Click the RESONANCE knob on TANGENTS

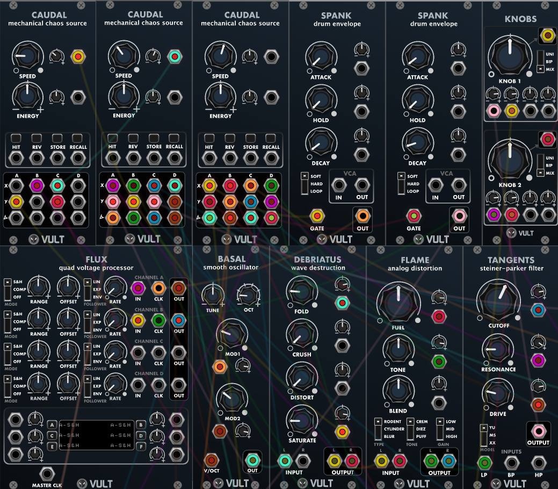pyautogui.click(x=497, y=349)
